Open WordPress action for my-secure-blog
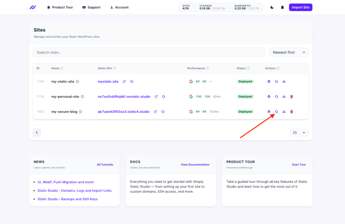 269,112
